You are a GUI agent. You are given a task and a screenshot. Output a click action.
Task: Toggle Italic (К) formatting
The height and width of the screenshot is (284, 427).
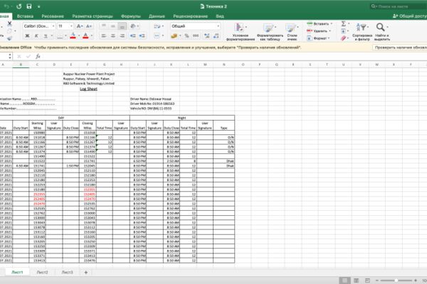pyautogui.click(x=36, y=35)
